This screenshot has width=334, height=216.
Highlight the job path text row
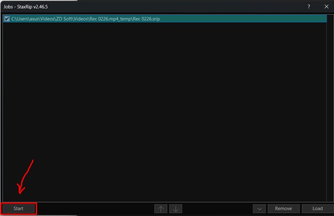(x=85, y=19)
